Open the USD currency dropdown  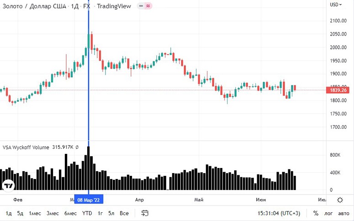tap(336, 5)
